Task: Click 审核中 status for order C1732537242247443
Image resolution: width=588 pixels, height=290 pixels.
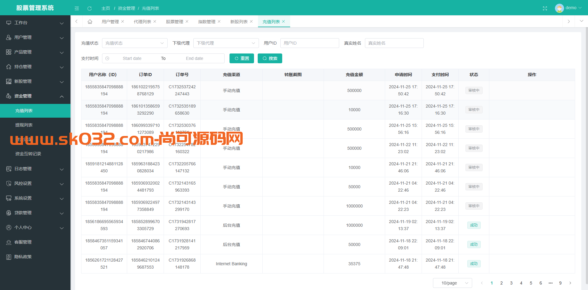Action: (x=474, y=90)
